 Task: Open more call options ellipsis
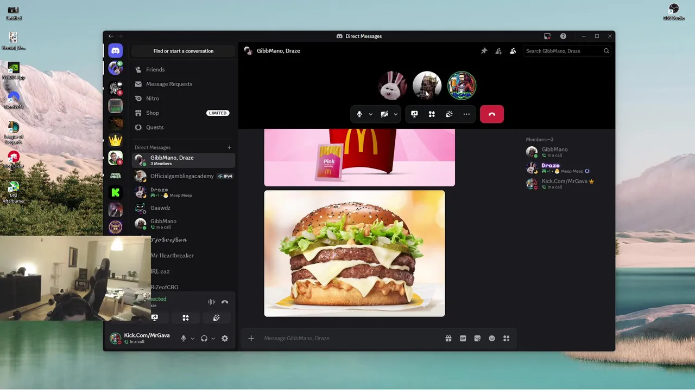coord(466,114)
